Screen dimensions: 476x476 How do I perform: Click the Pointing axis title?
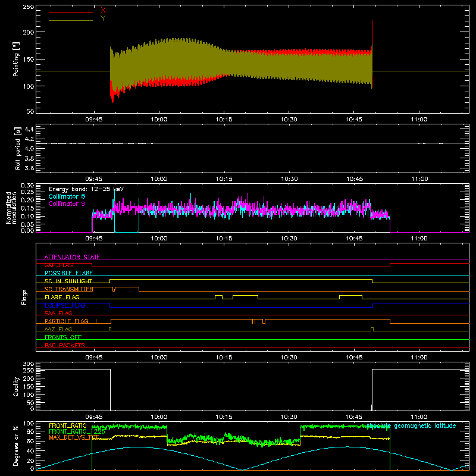pos(16,59)
